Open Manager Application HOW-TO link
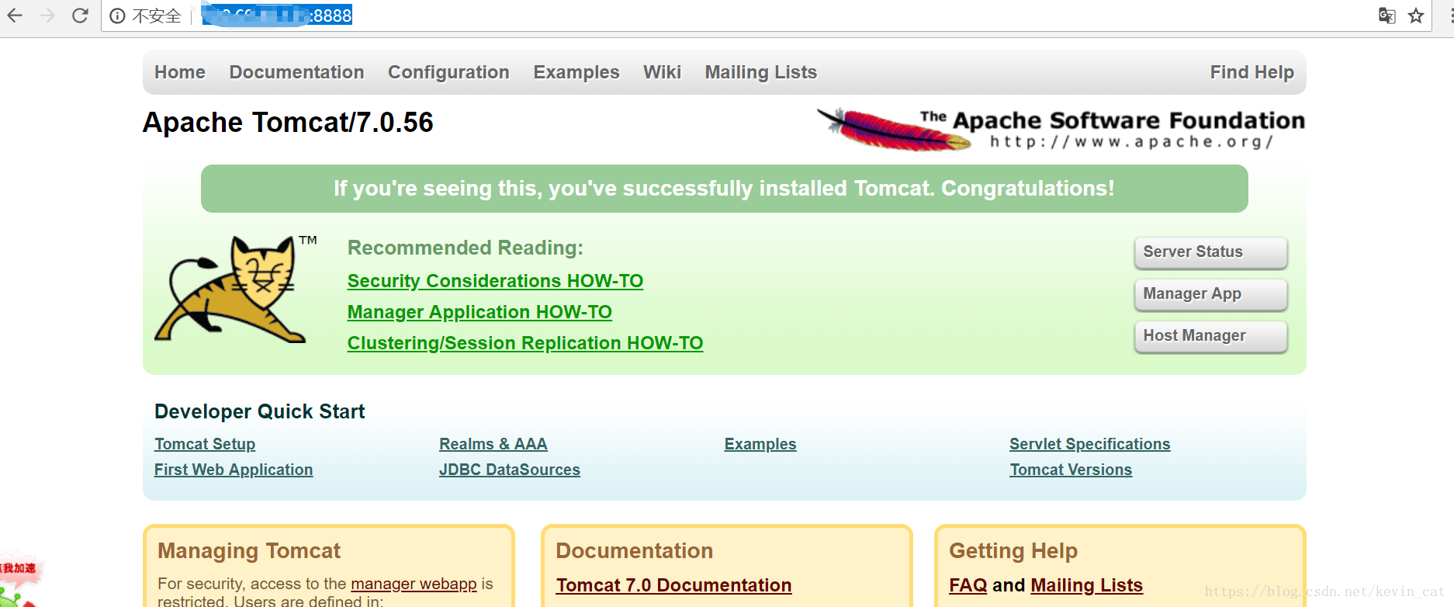Viewport: 1454px width, 607px height. click(479, 312)
